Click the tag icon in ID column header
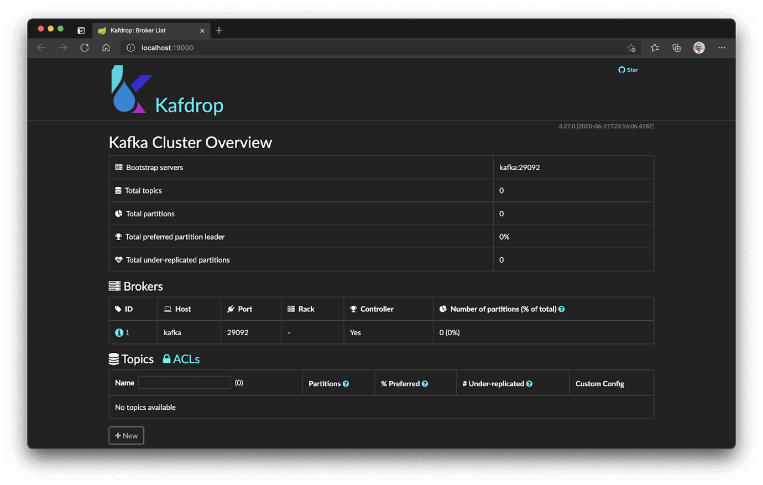This screenshot has width=763, height=485. click(x=118, y=309)
